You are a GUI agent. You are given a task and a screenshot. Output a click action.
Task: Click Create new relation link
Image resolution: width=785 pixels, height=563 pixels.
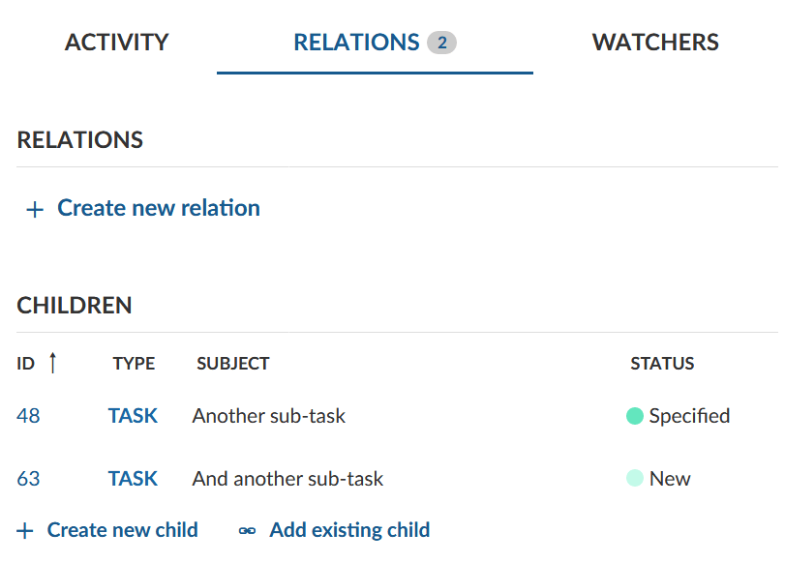coord(159,208)
